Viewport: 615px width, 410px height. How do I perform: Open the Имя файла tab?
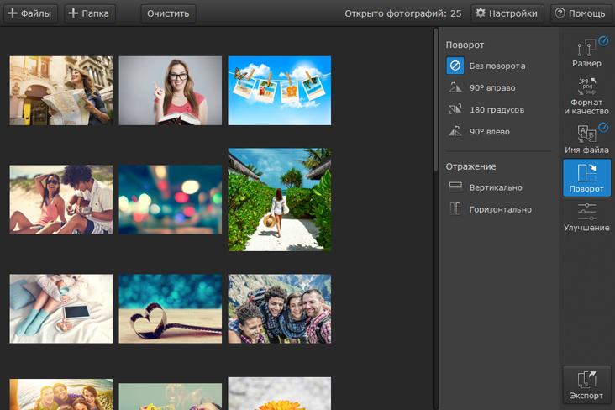[x=586, y=139]
